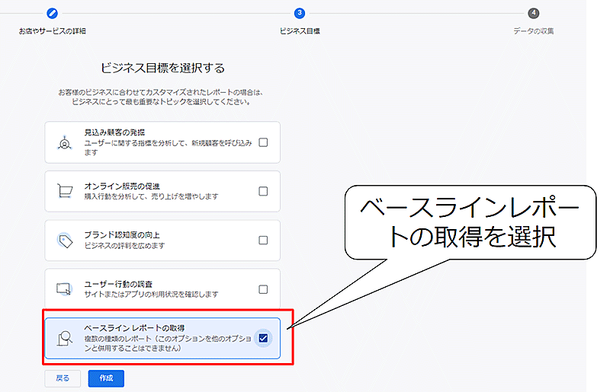Click the lead generation target icon

pos(65,142)
